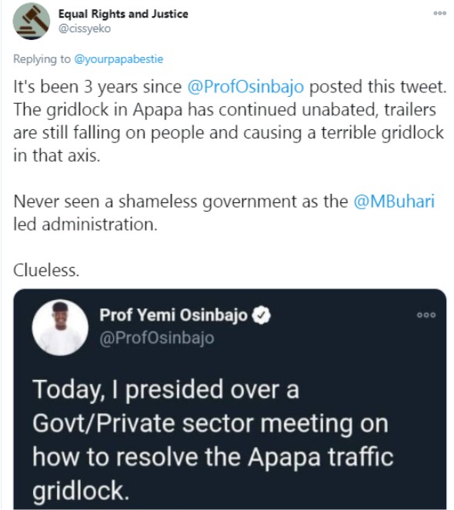Open the quoted tweet about Apapa traffic gridlock
Image resolution: width=454 pixels, height=510 pixels.
(230, 399)
